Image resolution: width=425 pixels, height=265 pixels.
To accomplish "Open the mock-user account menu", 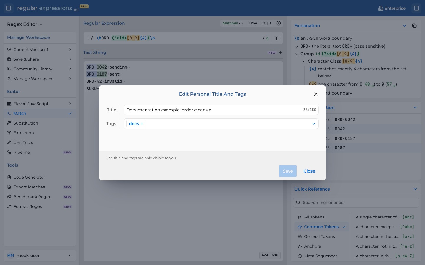I will pyautogui.click(x=40, y=256).
